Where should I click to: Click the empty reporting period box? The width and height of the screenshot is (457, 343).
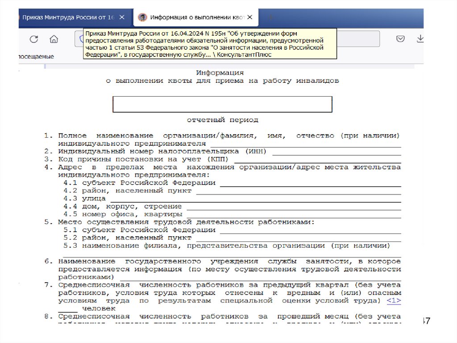222,104
